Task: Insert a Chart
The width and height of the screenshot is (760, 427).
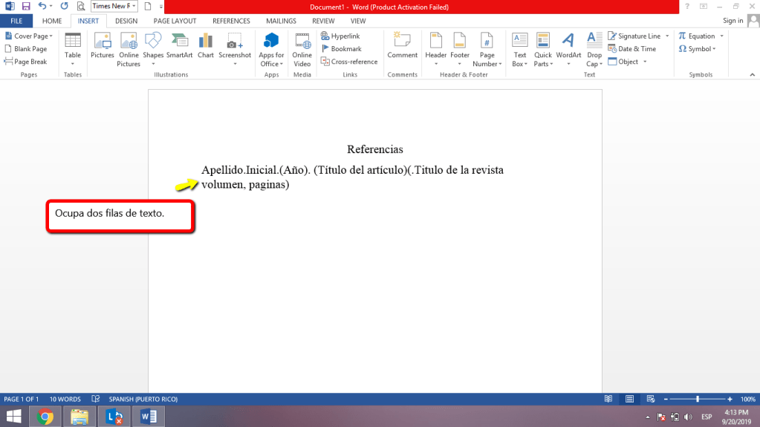Action: (206, 47)
